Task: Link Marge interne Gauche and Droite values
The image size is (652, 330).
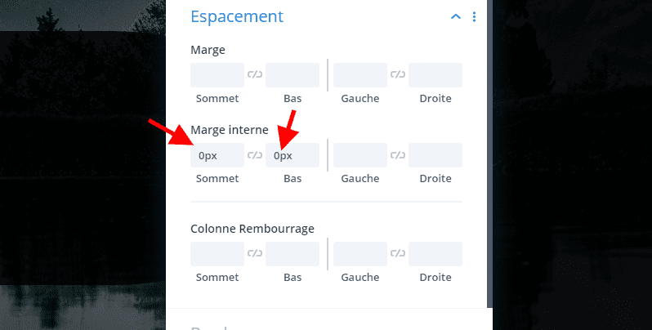Action: pos(398,155)
